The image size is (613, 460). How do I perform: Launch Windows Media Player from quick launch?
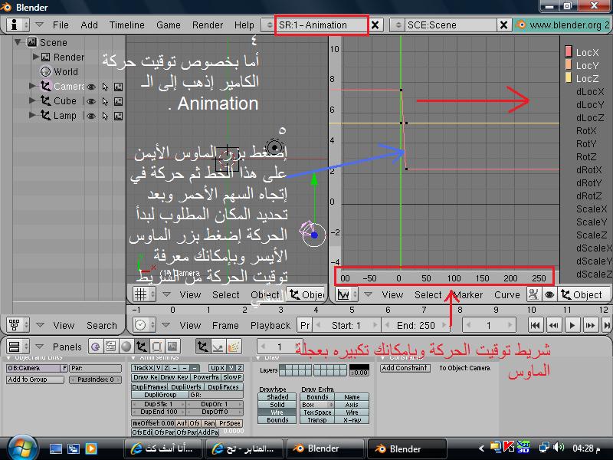click(x=91, y=449)
